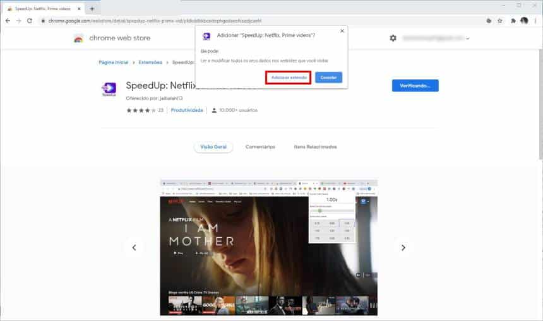
Task: Click the 'chrome web store' title text
Action: pos(120,38)
